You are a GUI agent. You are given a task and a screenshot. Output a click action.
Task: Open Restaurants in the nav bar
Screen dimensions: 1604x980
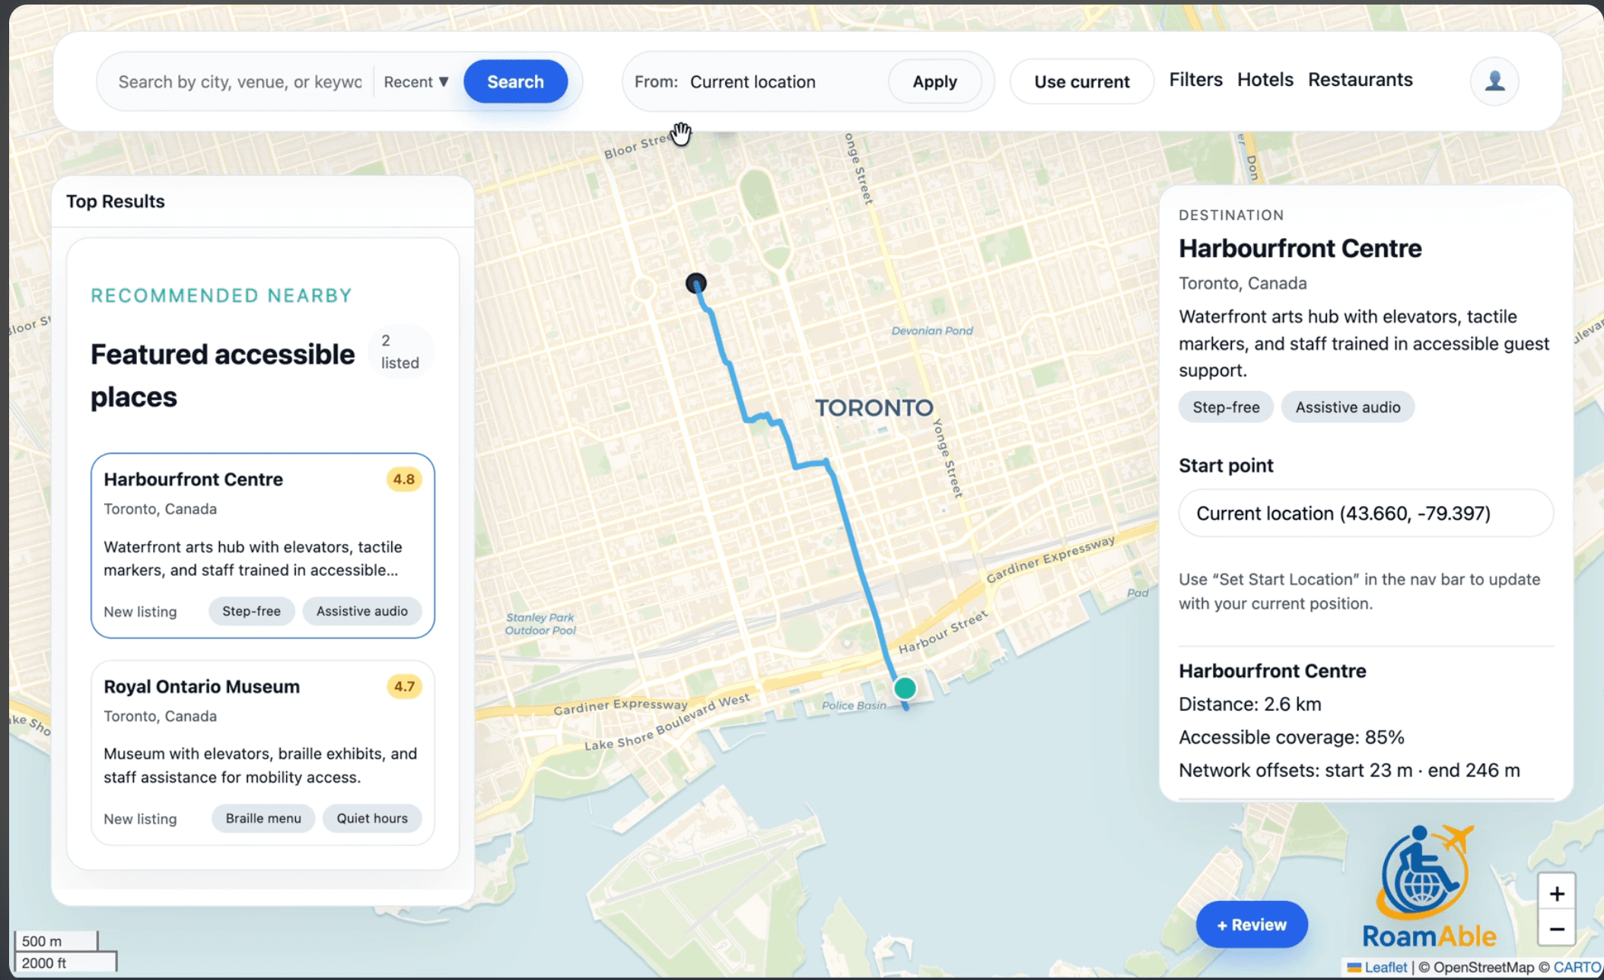click(x=1360, y=79)
